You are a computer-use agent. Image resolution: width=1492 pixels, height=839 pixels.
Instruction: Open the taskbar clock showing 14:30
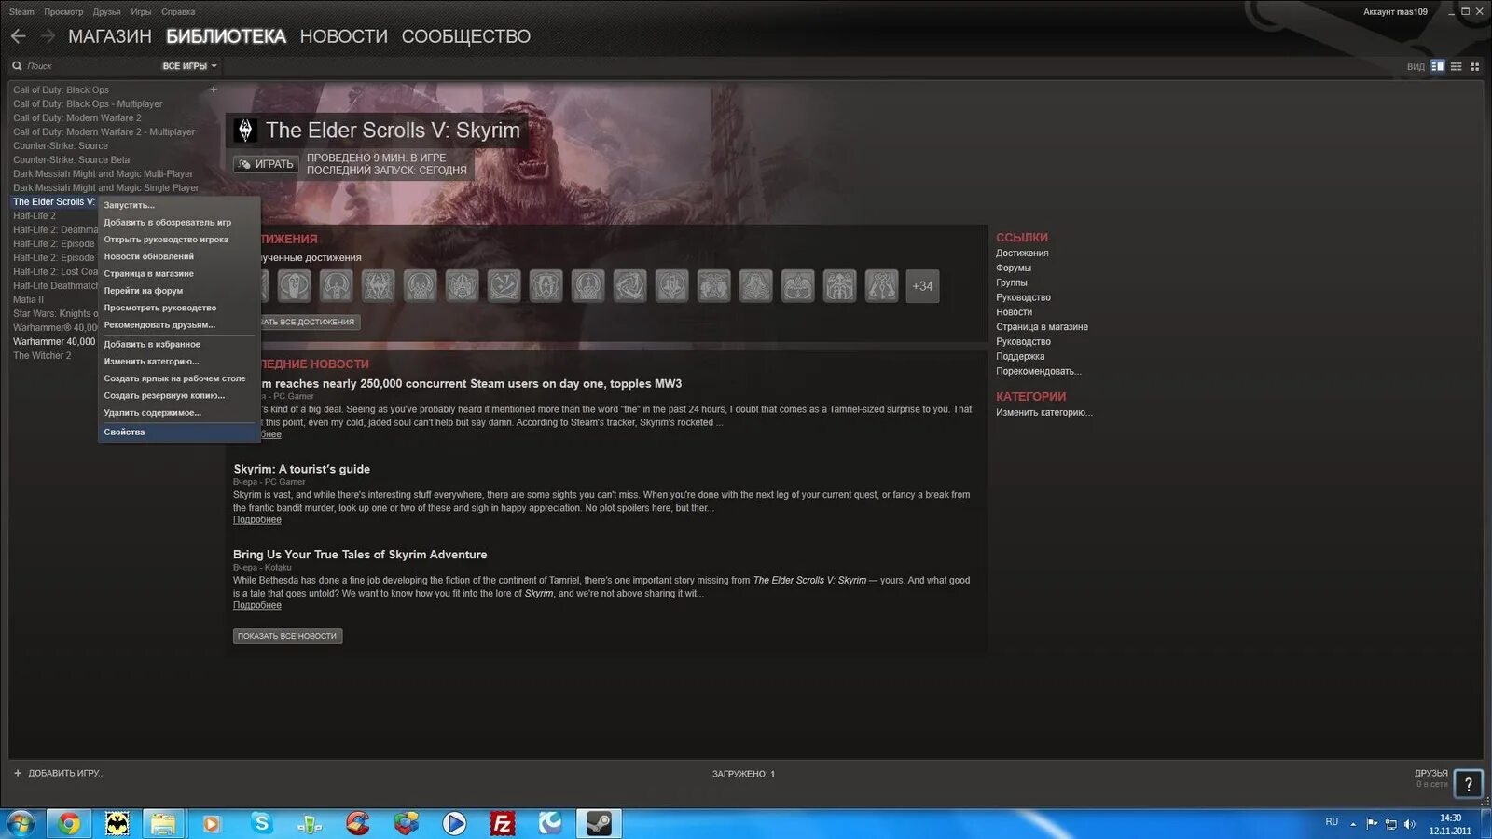pos(1450,824)
